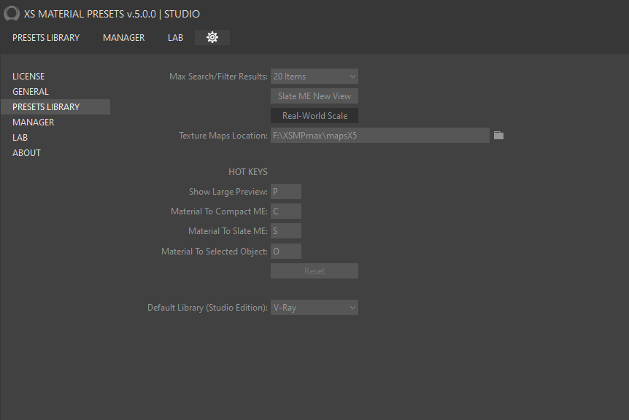Click the Default Library (Studio Edition) label
Viewport: 629px width, 420px height.
pos(207,308)
